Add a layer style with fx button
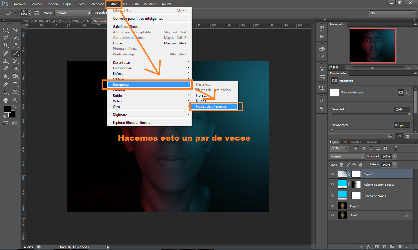This screenshot has height=250, width=418. pyautogui.click(x=369, y=247)
